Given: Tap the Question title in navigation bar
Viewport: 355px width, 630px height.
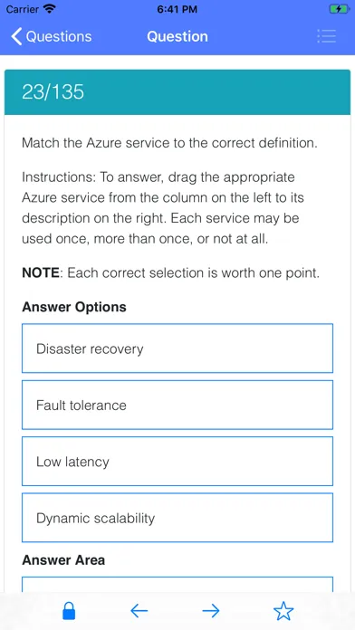Looking at the screenshot, I should pos(177,36).
